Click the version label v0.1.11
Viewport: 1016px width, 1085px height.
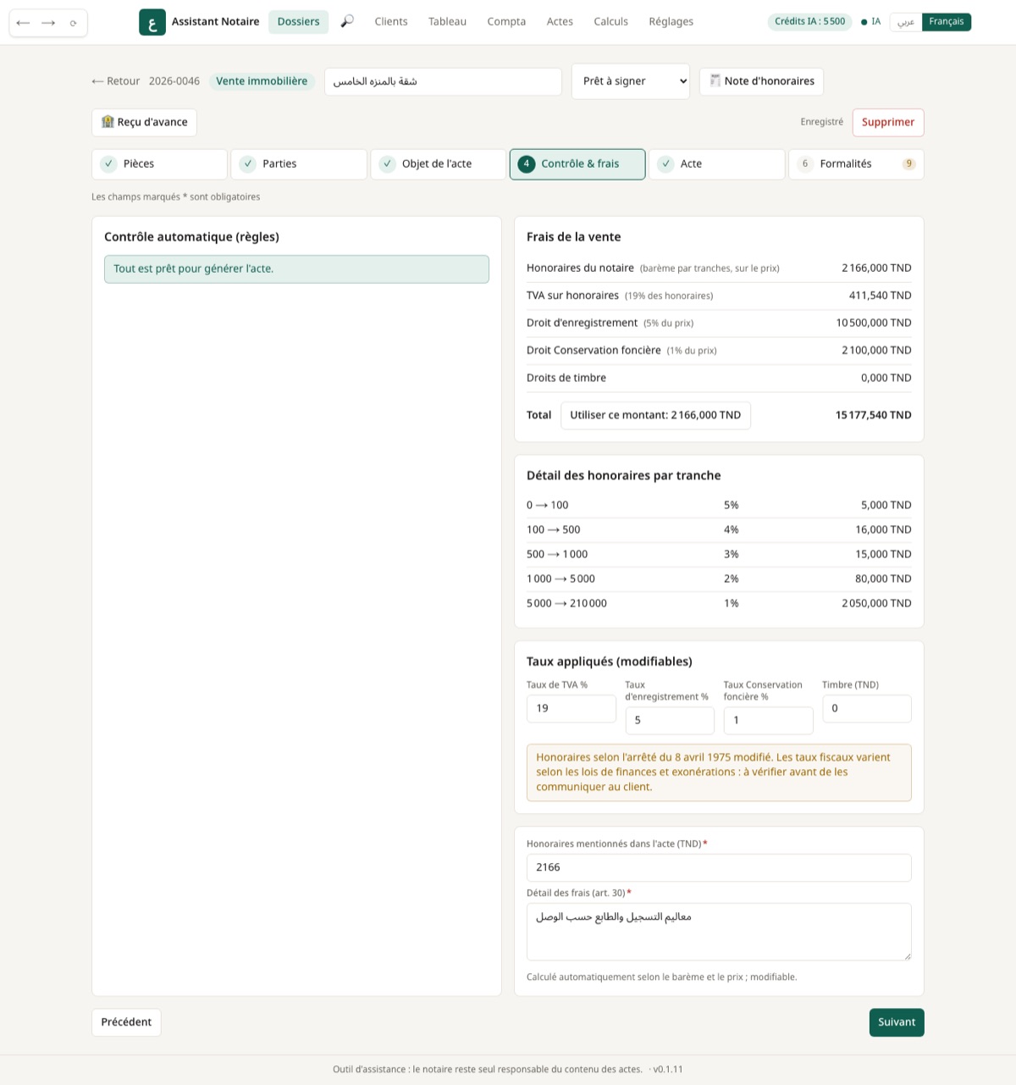(668, 1070)
